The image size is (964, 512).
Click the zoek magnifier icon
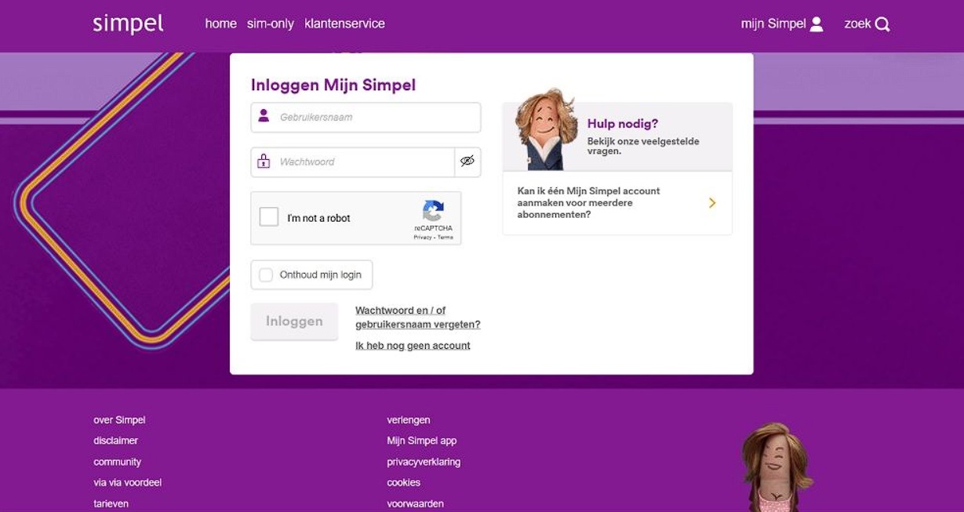pyautogui.click(x=882, y=24)
